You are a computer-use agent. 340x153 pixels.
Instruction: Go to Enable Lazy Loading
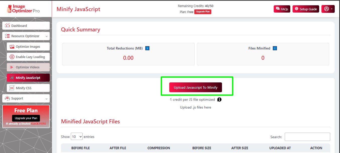click(28, 57)
